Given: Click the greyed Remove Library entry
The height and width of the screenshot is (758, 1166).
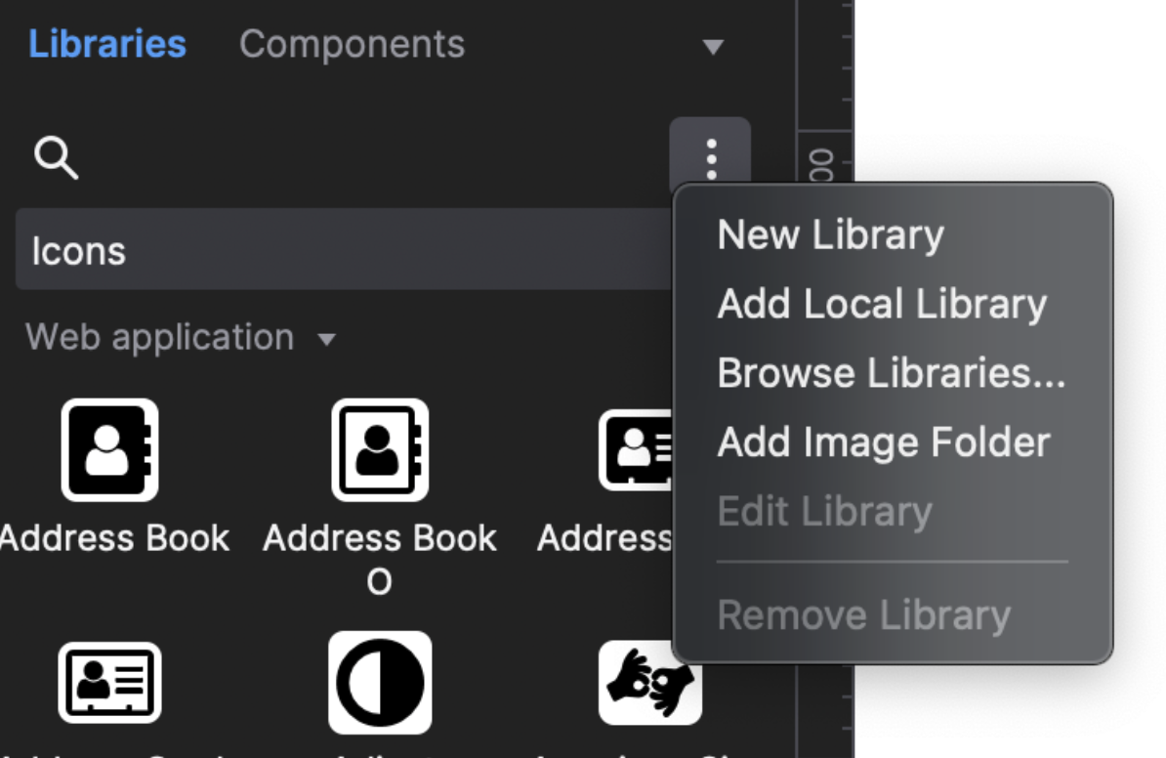Looking at the screenshot, I should coord(863,615).
